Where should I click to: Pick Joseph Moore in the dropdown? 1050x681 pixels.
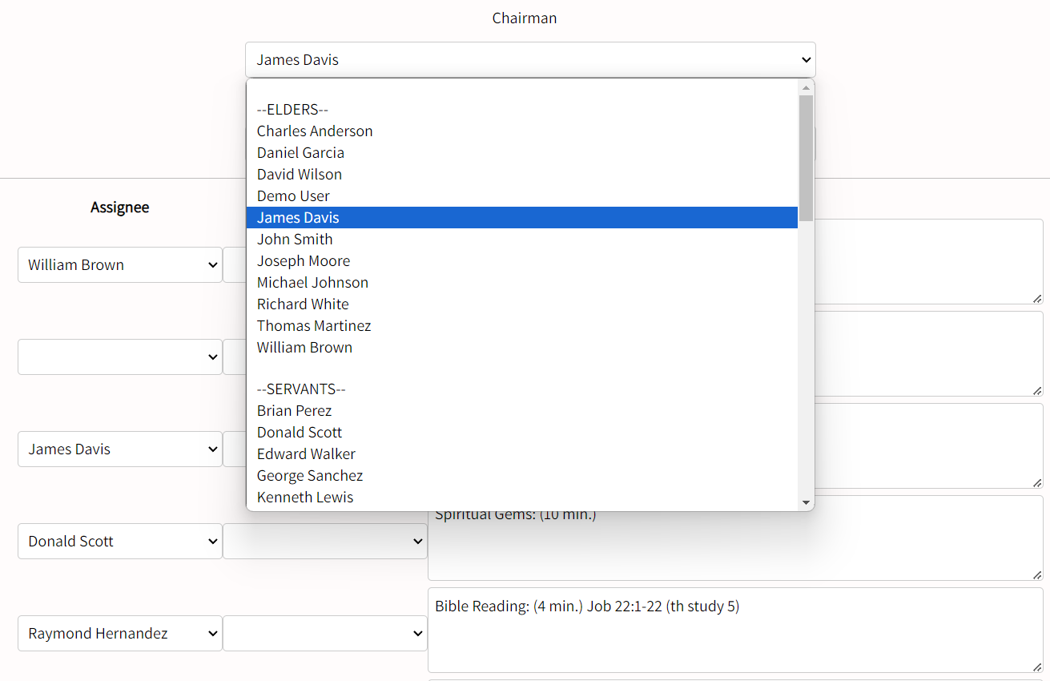tap(522, 261)
